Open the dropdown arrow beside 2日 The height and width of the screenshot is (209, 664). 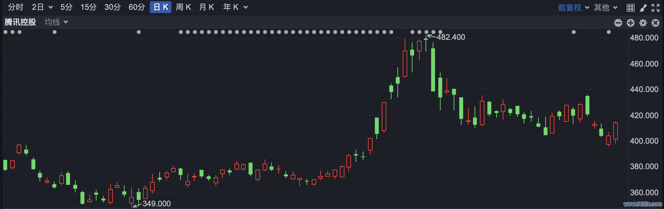pyautogui.click(x=50, y=8)
